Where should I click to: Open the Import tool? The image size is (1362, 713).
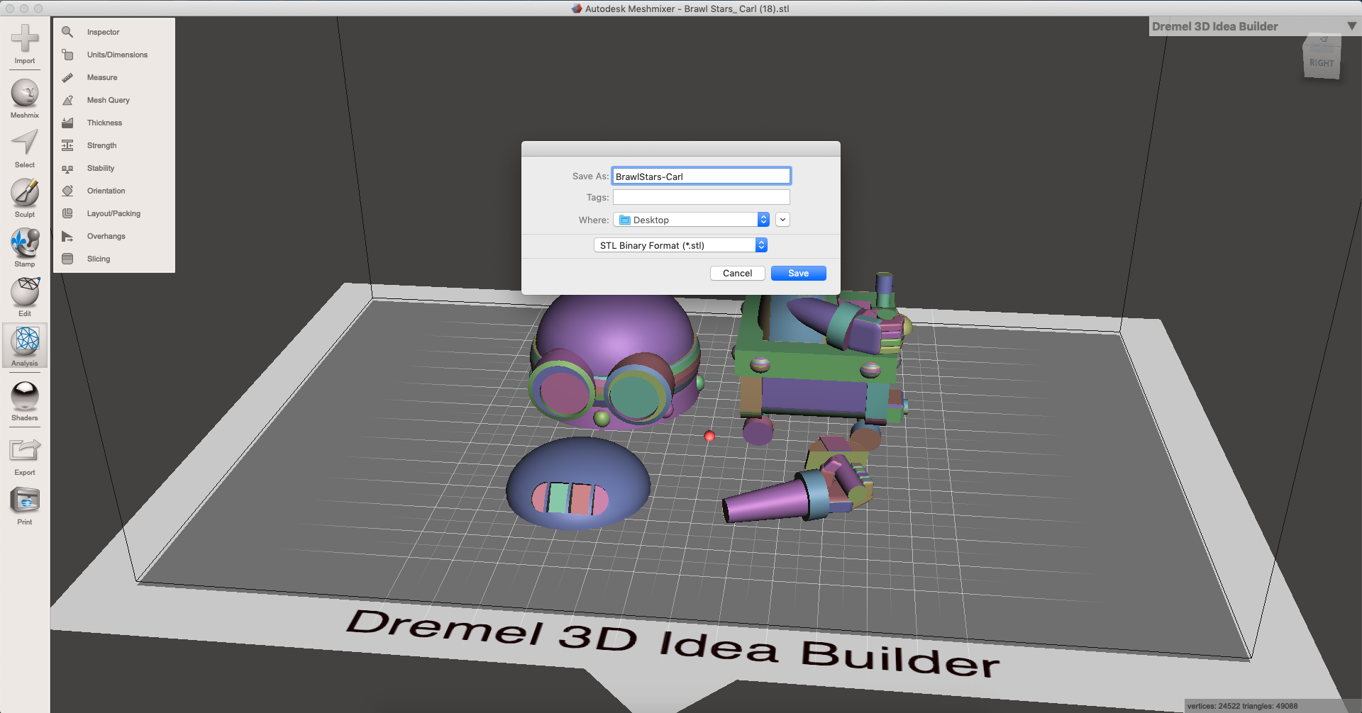(x=25, y=43)
